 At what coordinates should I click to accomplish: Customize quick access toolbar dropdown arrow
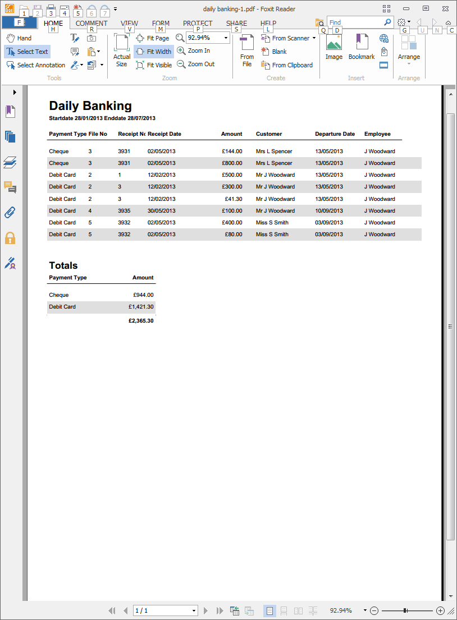(x=115, y=8)
